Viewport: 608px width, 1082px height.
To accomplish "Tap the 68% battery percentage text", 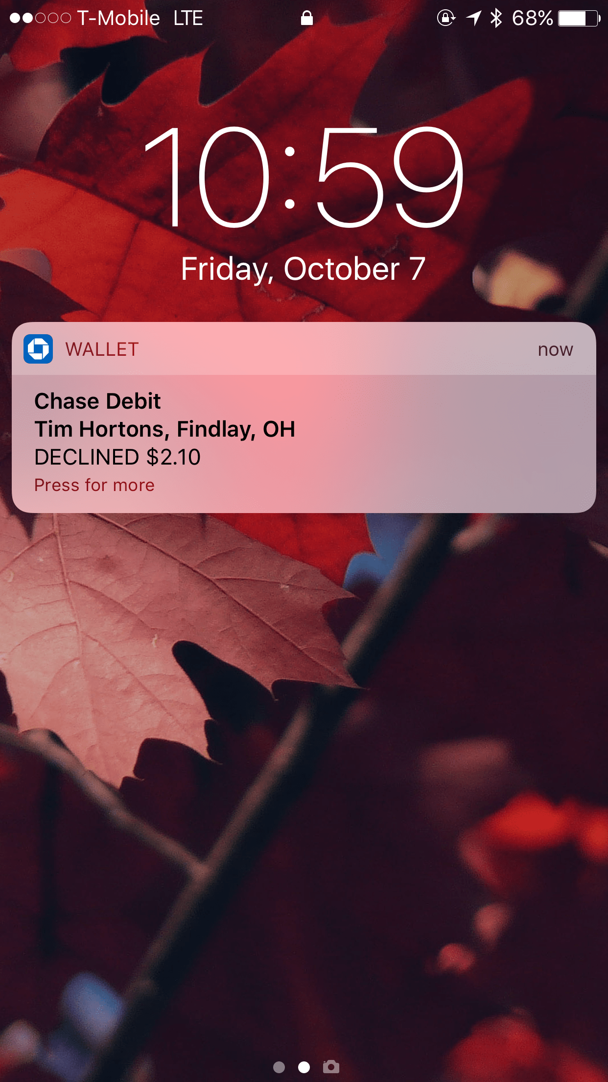I will (x=532, y=19).
